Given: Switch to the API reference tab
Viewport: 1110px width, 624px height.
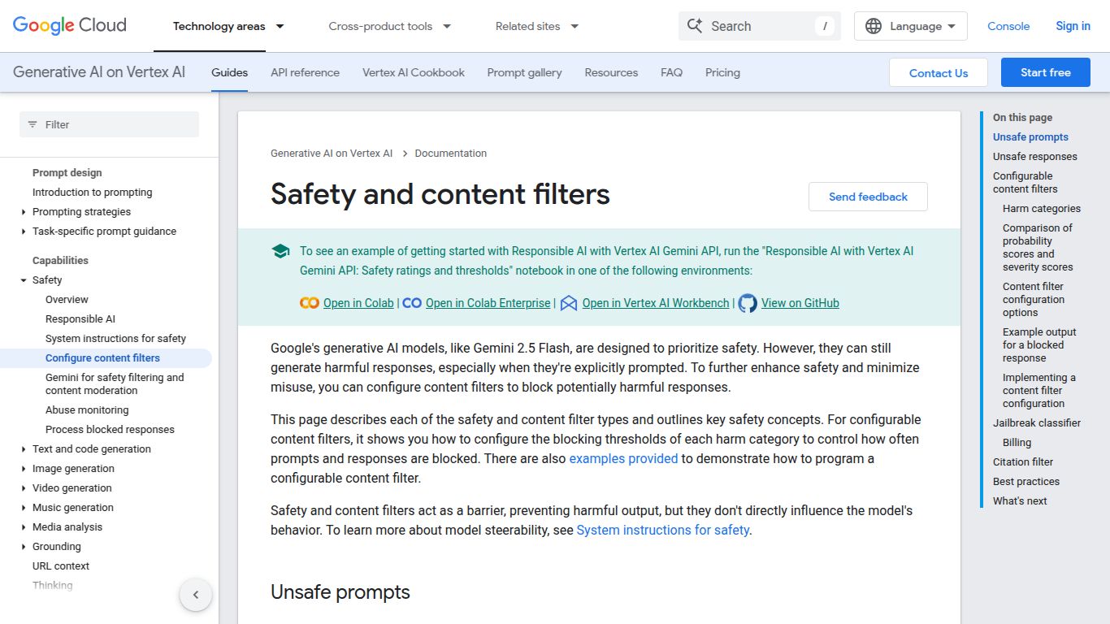Looking at the screenshot, I should click(305, 72).
